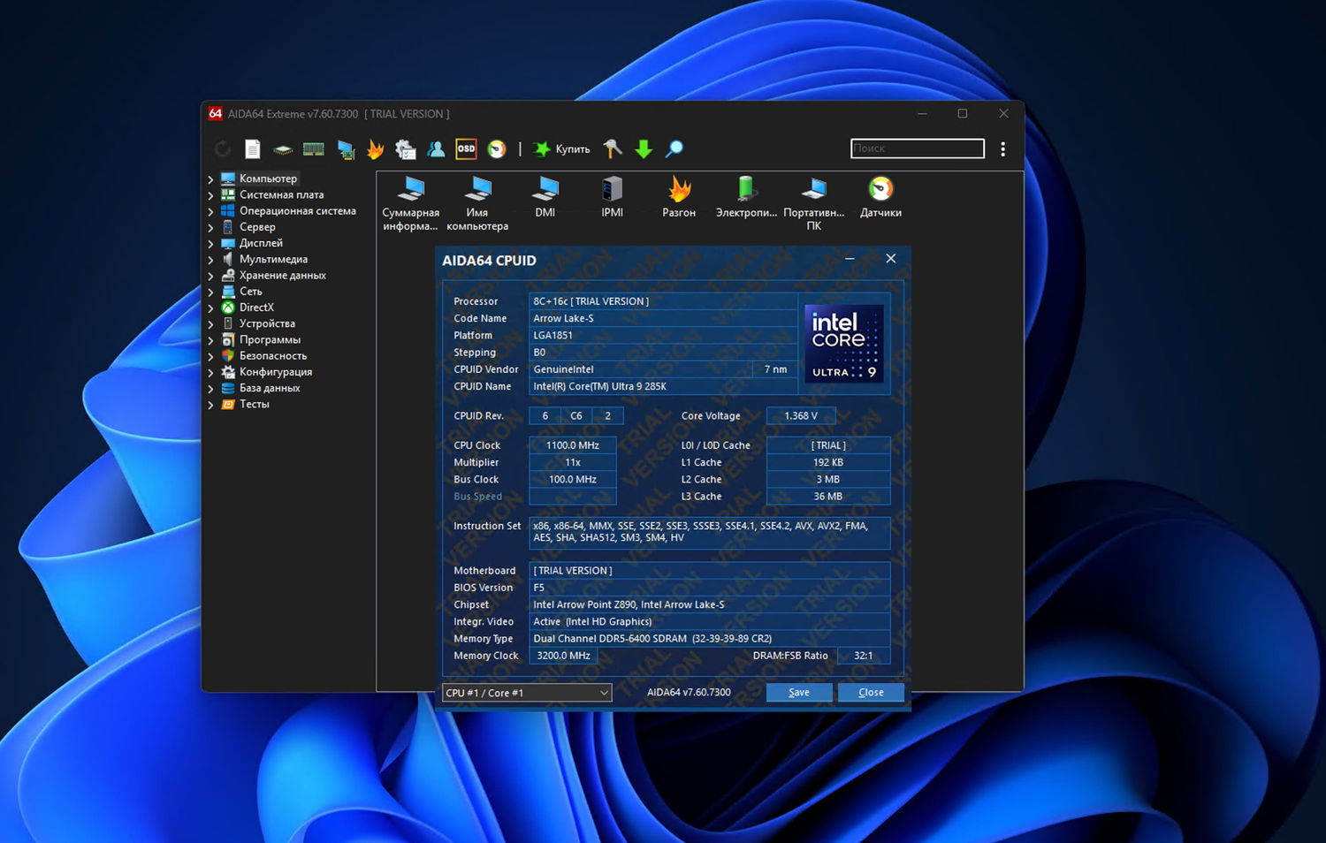
Task: Open the report document icon in toolbar
Action: tap(253, 149)
